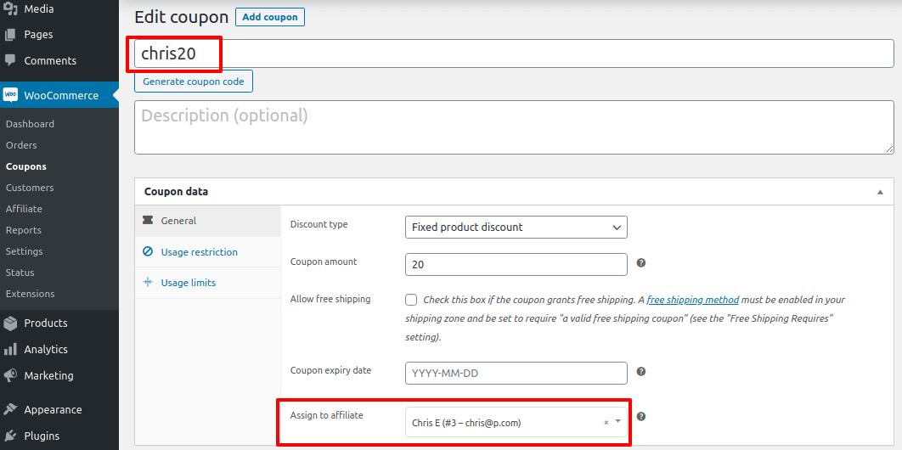
Task: Switch to the Usage limits tab
Action: (208, 283)
